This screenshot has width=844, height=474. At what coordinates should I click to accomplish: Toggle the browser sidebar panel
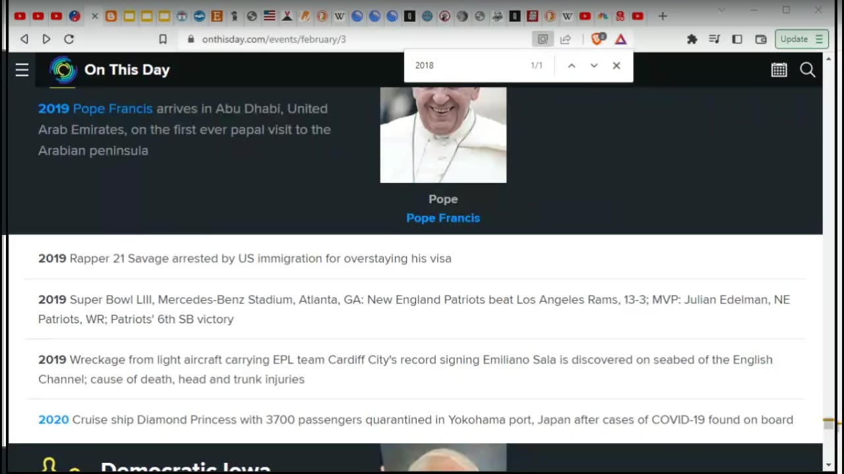pyautogui.click(x=737, y=39)
